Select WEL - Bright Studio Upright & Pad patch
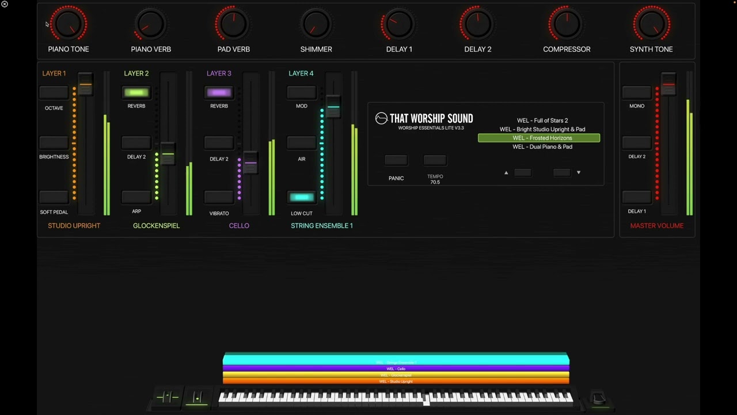 click(x=542, y=129)
